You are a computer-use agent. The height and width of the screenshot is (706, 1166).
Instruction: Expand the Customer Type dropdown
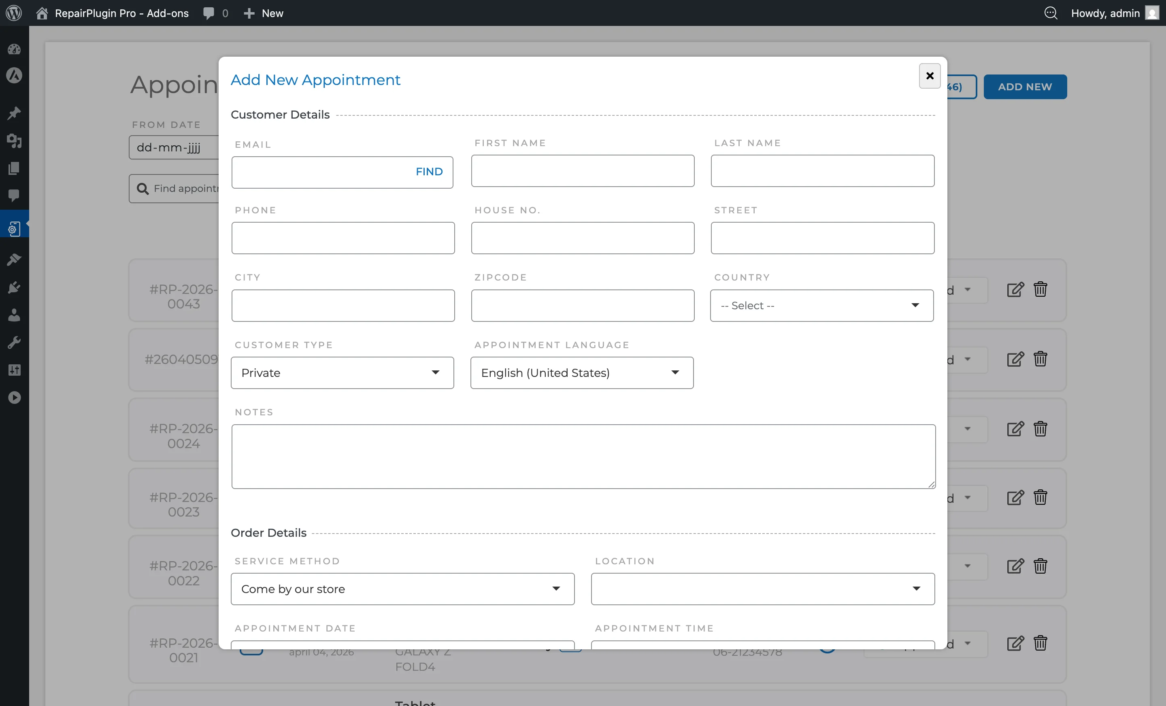coord(342,373)
